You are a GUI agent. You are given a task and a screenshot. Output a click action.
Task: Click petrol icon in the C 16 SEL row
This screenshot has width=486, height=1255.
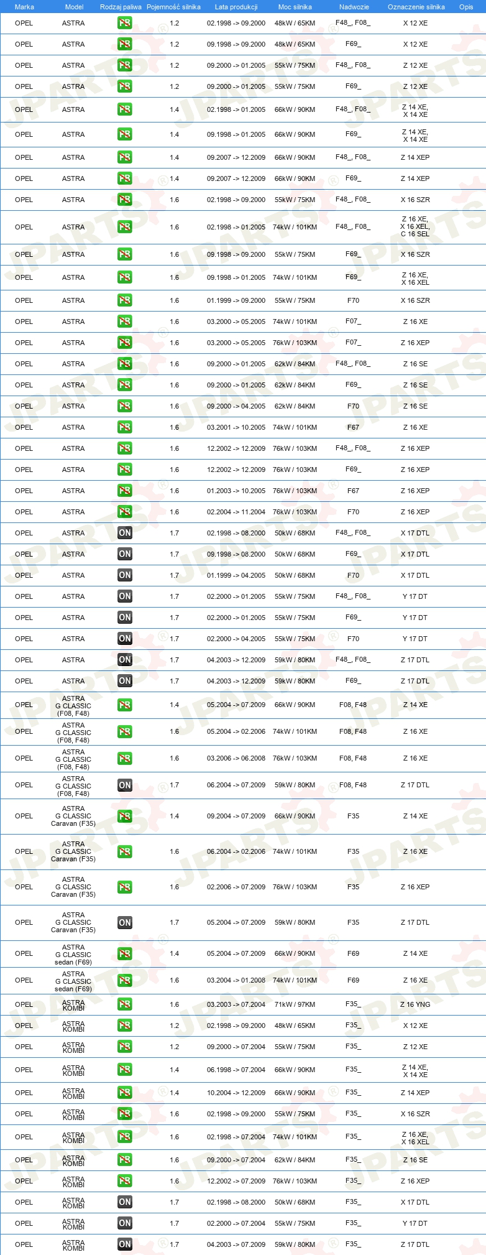click(125, 227)
